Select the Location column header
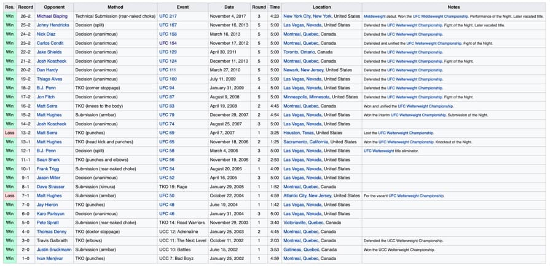 point(321,7)
